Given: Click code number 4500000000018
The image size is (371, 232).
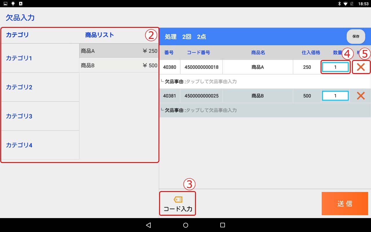Looking at the screenshot, I should (201, 67).
